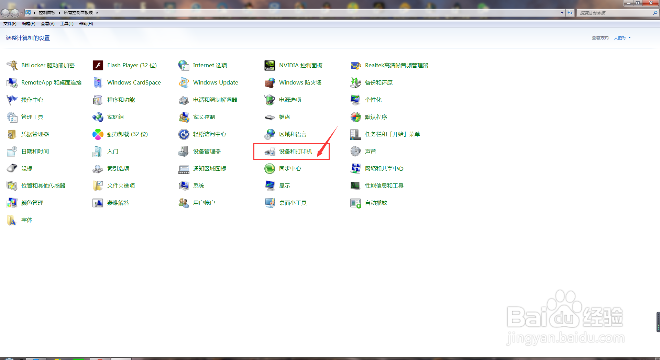Image resolution: width=660 pixels, height=360 pixels.
Task: Click the 日期和时间 calendar icon
Action: (x=12, y=151)
